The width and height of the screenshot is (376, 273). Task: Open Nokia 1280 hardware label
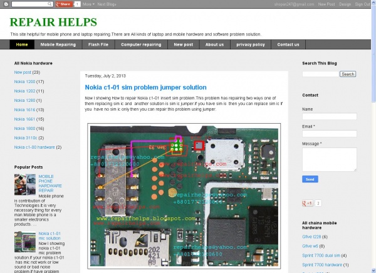tap(24, 101)
